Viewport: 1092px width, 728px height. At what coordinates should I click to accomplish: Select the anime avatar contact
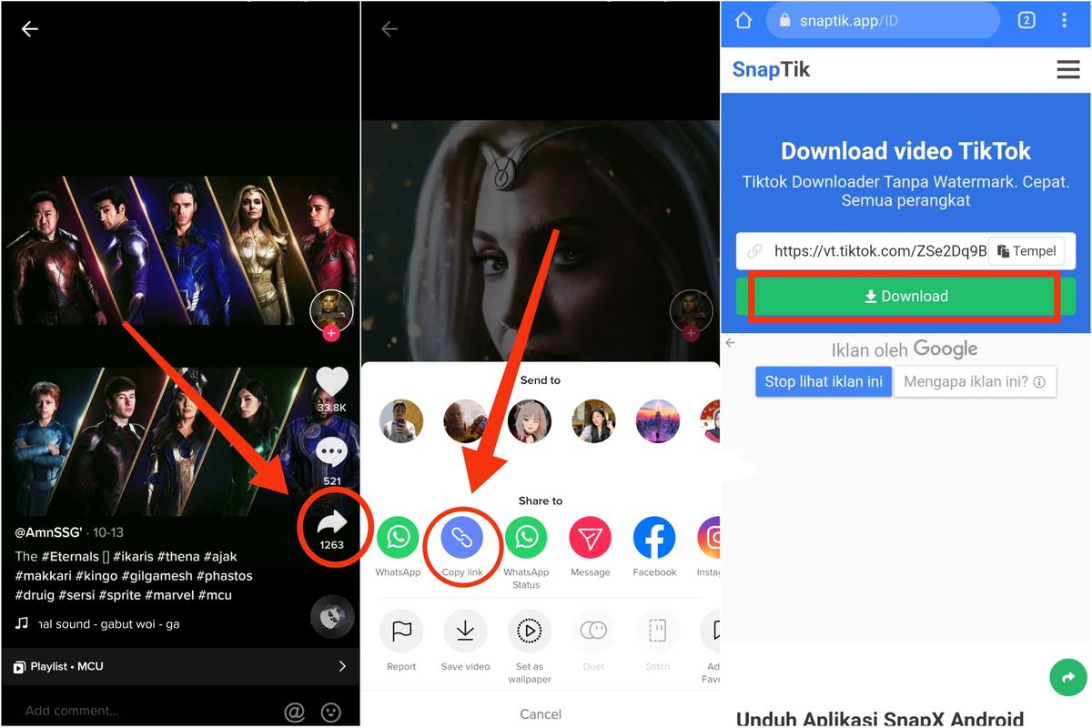coord(530,421)
